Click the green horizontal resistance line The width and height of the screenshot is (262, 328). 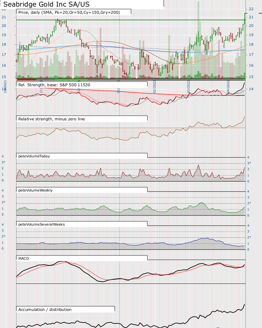coord(131,20)
